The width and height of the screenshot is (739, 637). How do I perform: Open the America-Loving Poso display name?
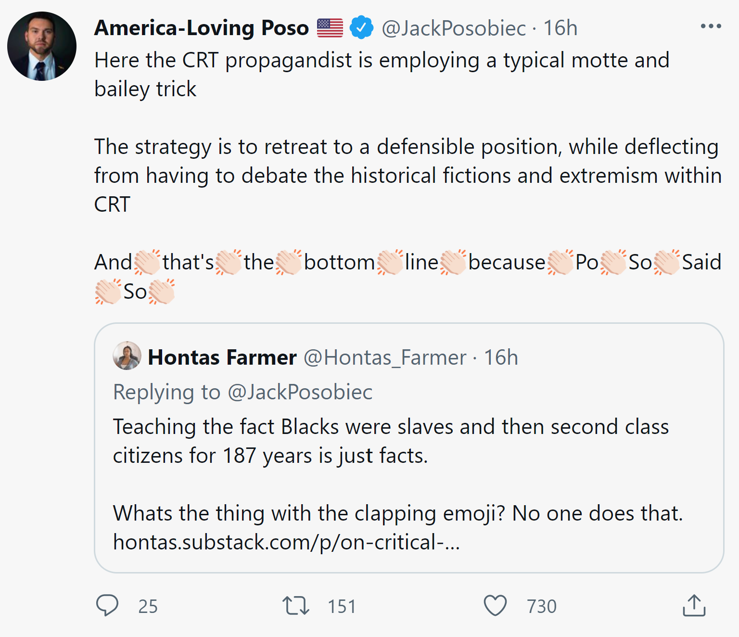(x=202, y=28)
